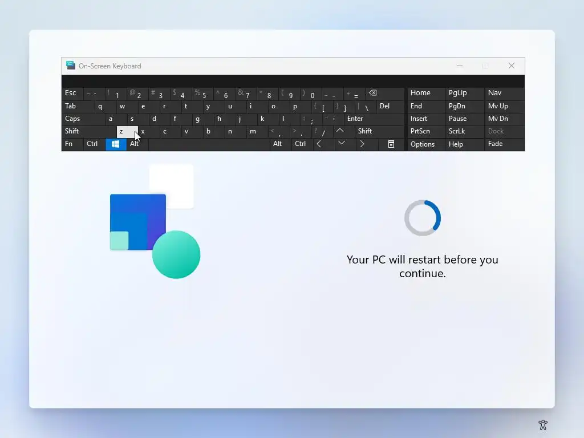Click the Home key
Viewport: 584px width, 438px height.
click(x=426, y=93)
